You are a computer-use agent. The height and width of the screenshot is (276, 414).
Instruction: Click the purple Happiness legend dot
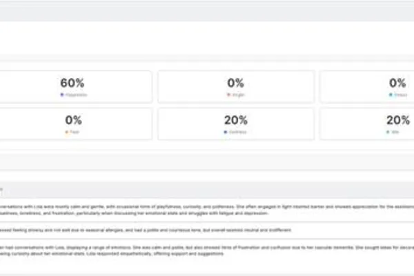point(62,95)
